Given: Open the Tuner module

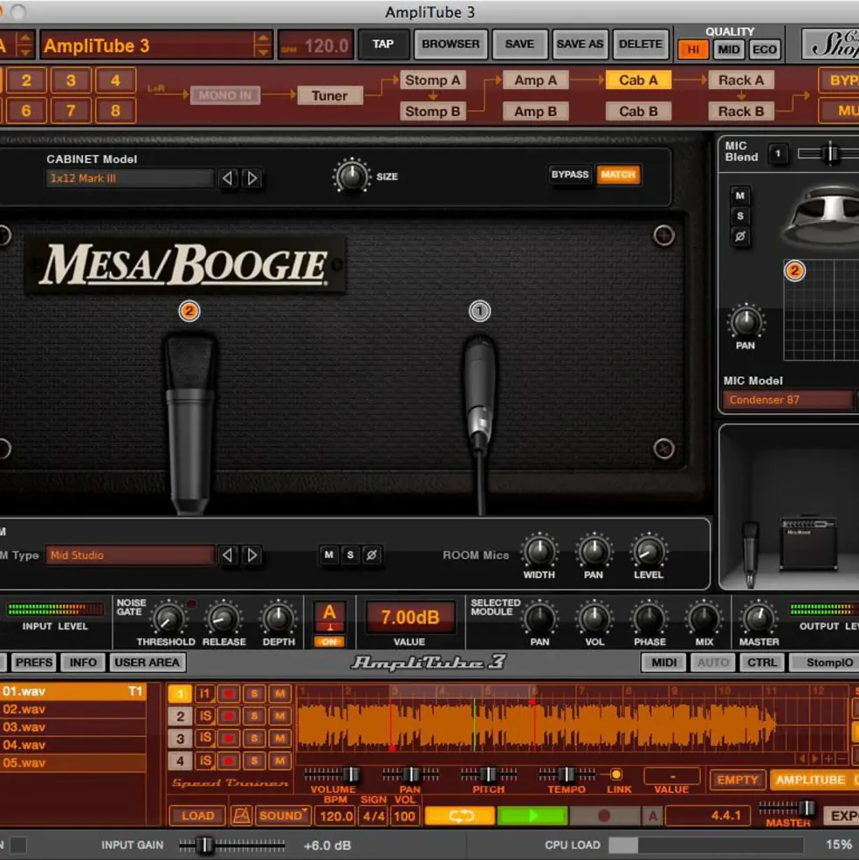Looking at the screenshot, I should pos(330,95).
